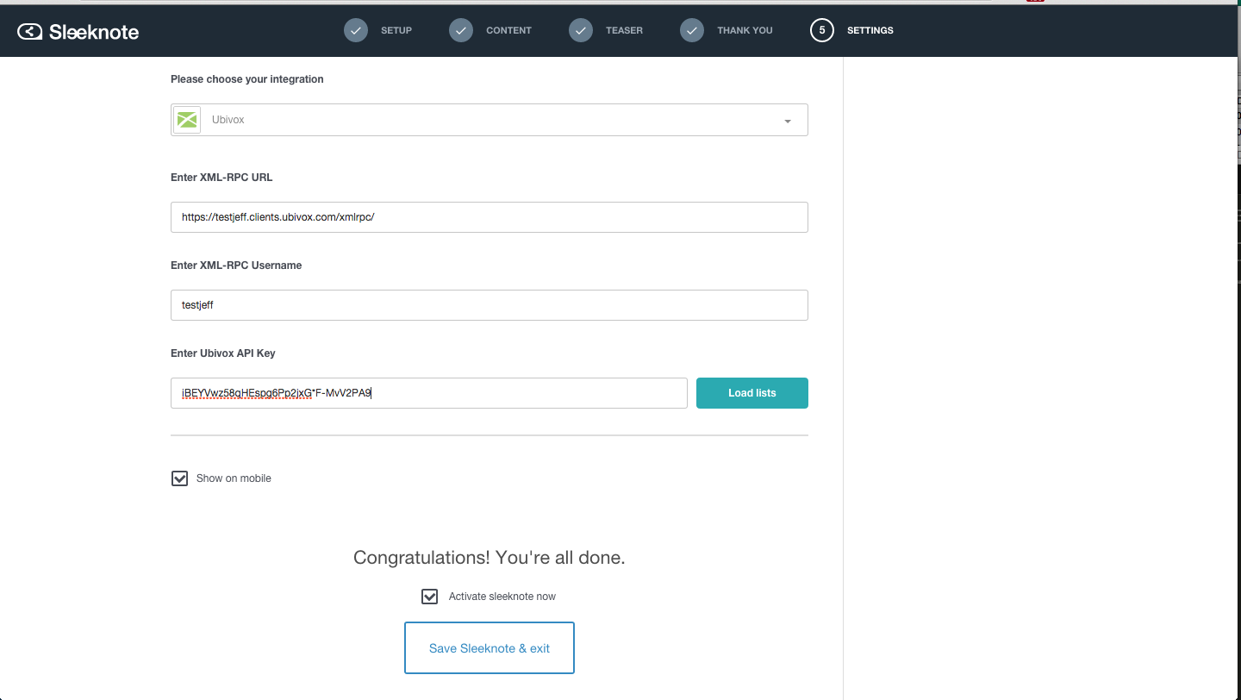Click the Setup step checkmark circle
The height and width of the screenshot is (700, 1241).
click(x=356, y=30)
